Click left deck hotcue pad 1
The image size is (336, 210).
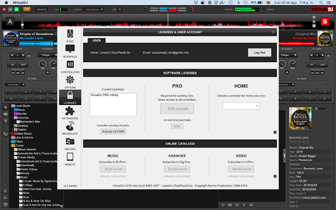[12, 92]
